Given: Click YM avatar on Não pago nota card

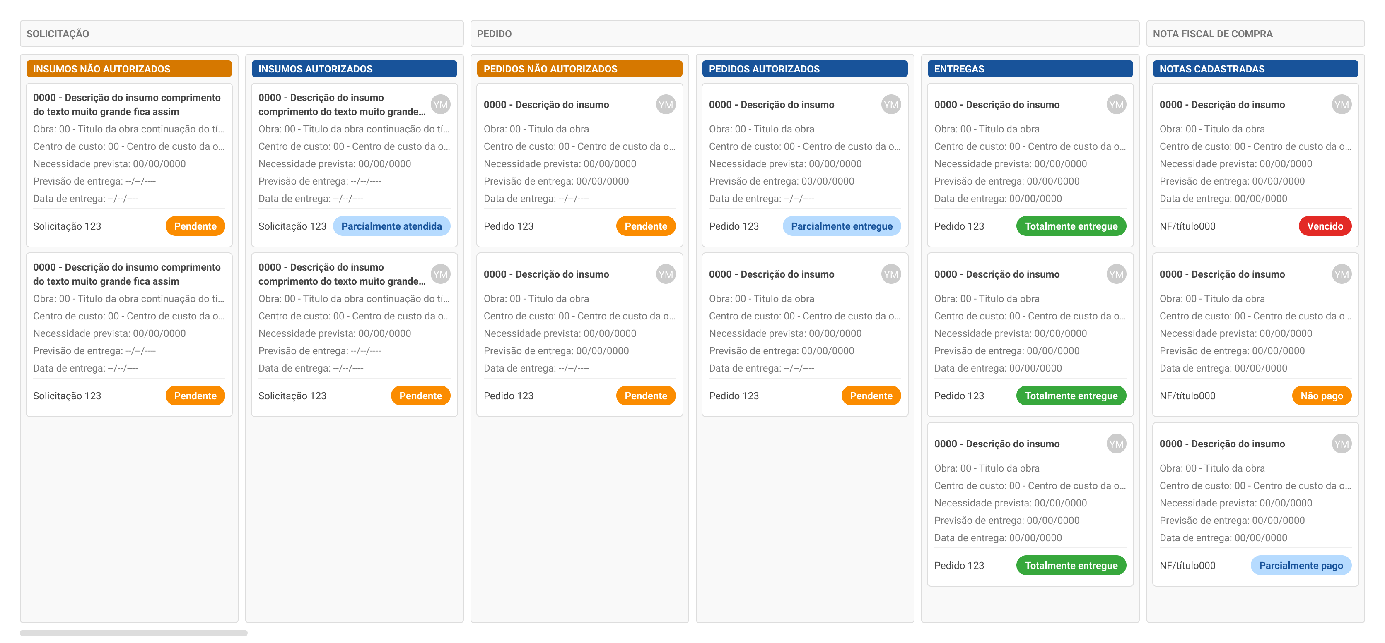Looking at the screenshot, I should tap(1342, 274).
